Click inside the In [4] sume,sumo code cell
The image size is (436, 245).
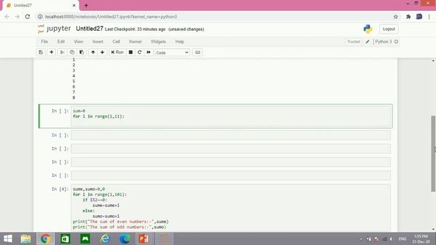(x=230, y=208)
